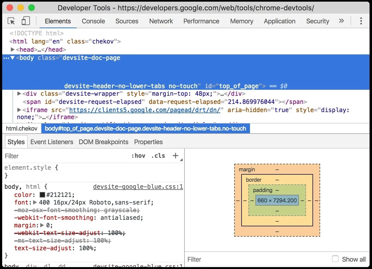Screen dimensions: 372x269
Task: Enable the Show all checkbox
Action: 335,259
